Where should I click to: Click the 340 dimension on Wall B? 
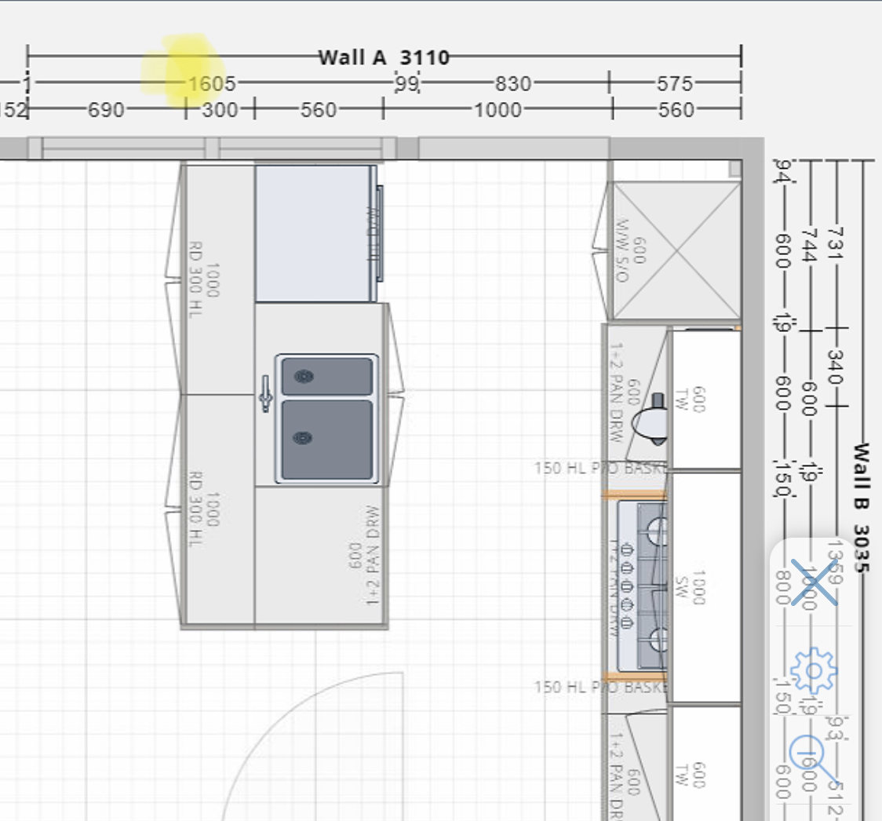836,367
